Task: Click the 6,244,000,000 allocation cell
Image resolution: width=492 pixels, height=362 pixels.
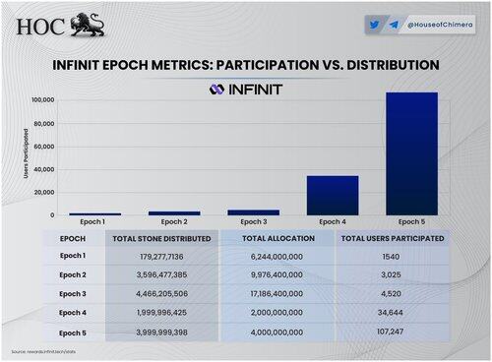Action: point(277,257)
